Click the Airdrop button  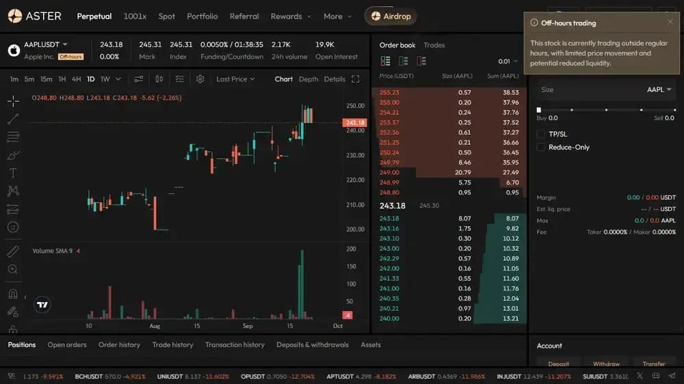pyautogui.click(x=391, y=16)
